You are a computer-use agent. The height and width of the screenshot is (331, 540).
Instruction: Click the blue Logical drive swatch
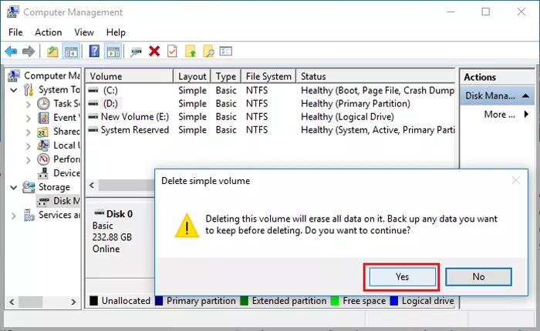(x=394, y=301)
